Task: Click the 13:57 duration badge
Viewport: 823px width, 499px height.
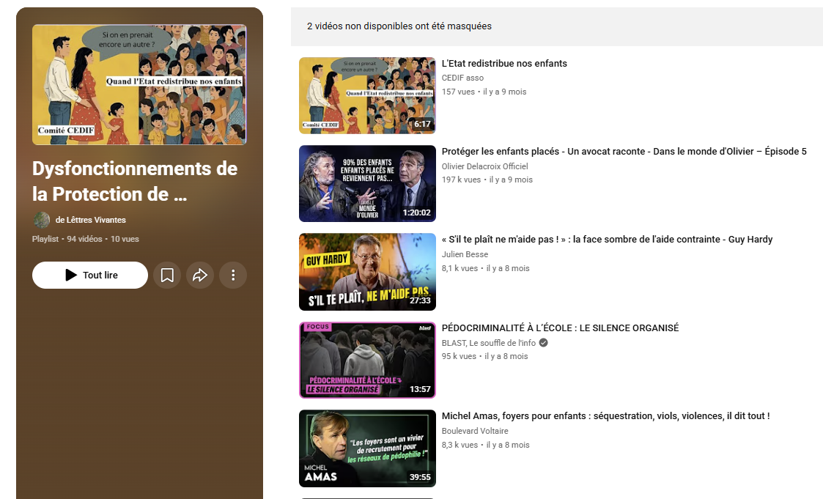Action: point(420,389)
